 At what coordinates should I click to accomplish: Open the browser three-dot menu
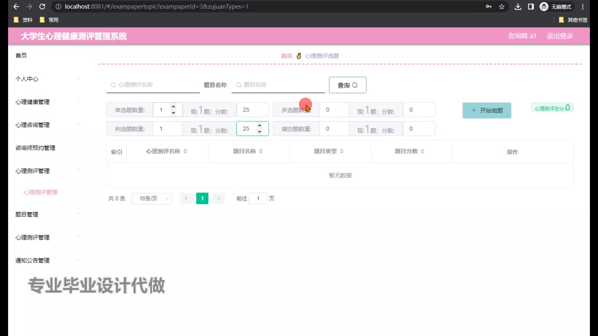click(583, 7)
